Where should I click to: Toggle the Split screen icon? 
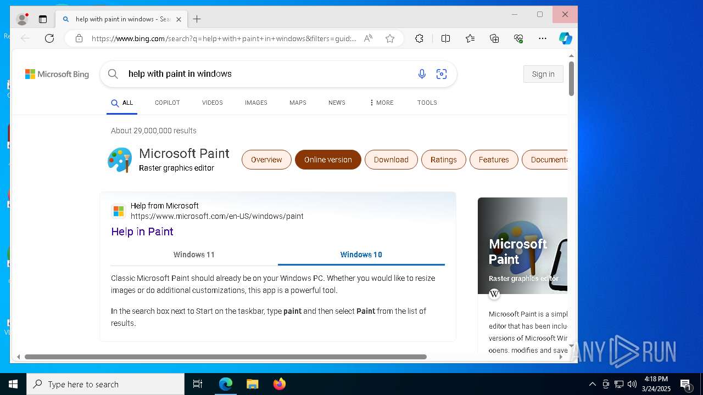[445, 38]
